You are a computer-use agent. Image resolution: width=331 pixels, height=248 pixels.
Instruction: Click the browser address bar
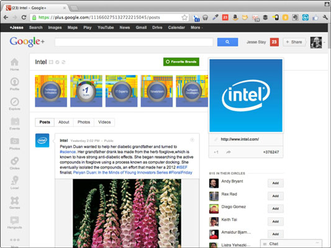[x=109, y=17]
